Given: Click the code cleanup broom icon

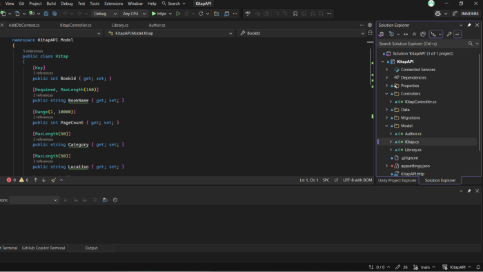Looking at the screenshot, I should coord(53,180).
